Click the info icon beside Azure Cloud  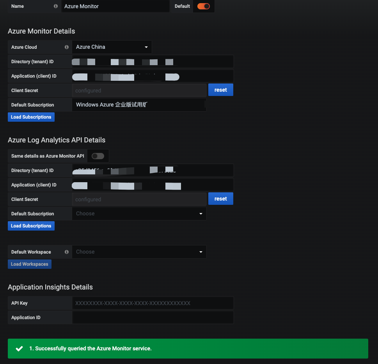pos(67,47)
